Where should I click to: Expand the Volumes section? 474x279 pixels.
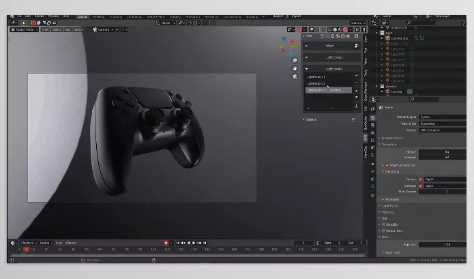[x=387, y=212]
